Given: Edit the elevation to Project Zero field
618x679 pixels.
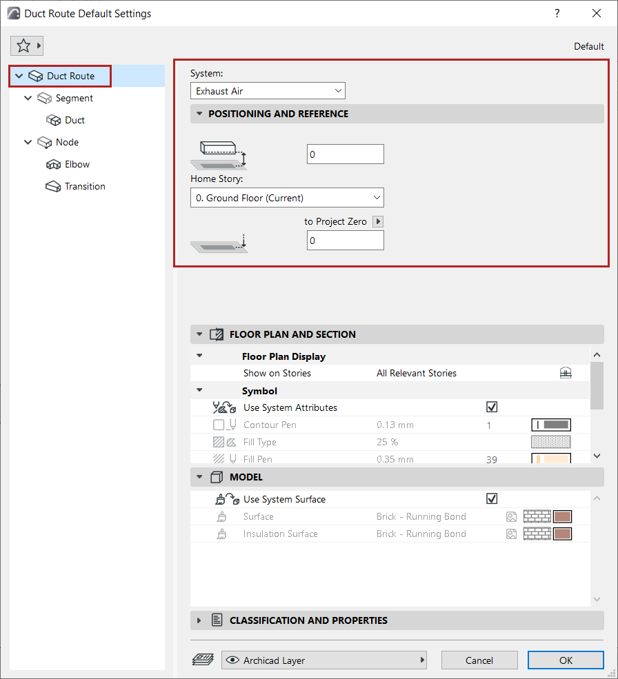Looking at the screenshot, I should (345, 241).
